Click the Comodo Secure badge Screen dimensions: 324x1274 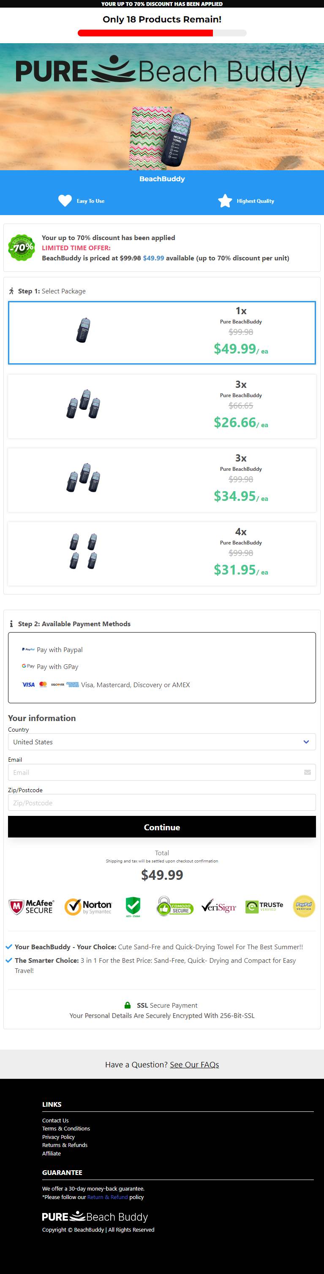coord(175,906)
